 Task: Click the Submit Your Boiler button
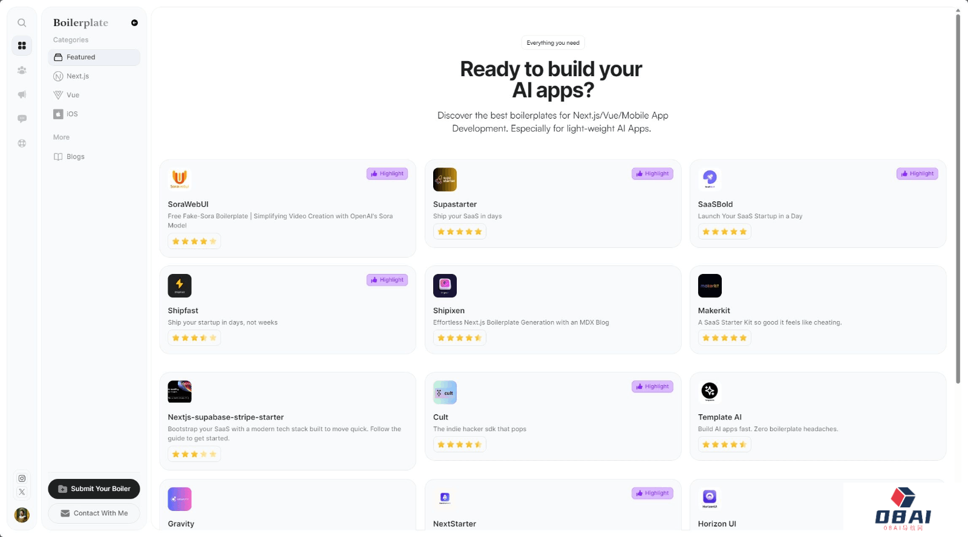94,489
